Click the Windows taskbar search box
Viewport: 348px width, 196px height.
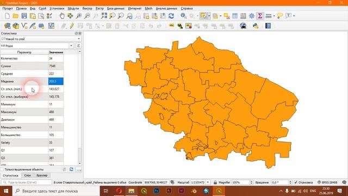point(56,191)
